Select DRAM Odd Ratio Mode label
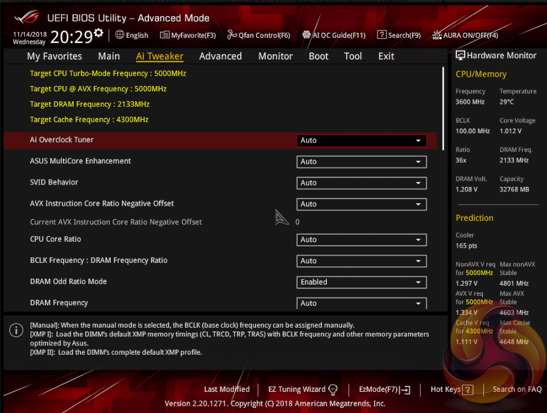This screenshot has height=413, width=547. tap(68, 282)
